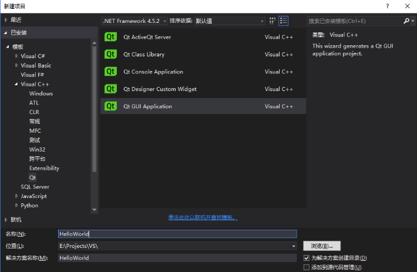Choose Qt Designer Custom Widget template
The height and width of the screenshot is (272, 417).
pyautogui.click(x=203, y=89)
